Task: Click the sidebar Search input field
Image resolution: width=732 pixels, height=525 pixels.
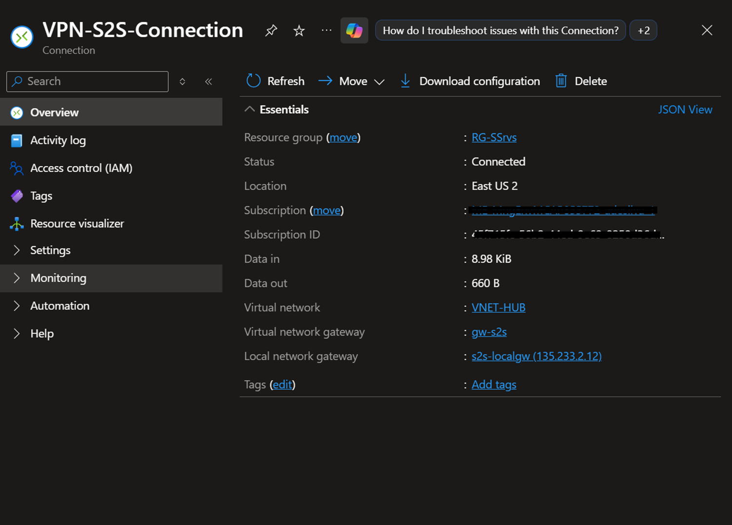Action: point(93,81)
